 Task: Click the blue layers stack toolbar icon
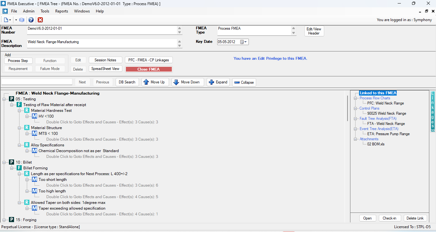(x=22, y=20)
